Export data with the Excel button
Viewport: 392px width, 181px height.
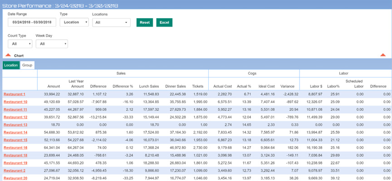164,22
